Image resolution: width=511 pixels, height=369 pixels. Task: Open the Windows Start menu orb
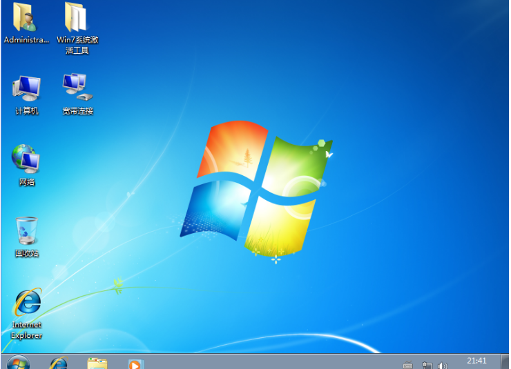click(19, 363)
